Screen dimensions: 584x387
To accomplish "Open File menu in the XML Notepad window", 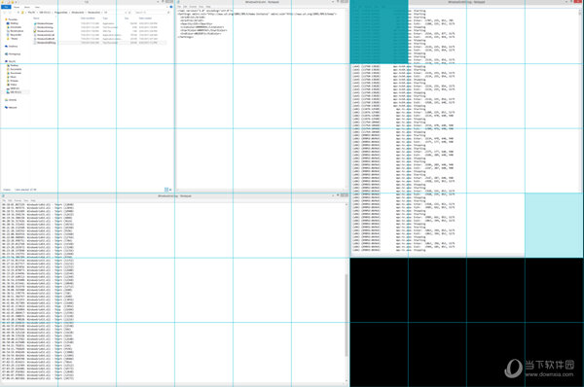I will coord(179,7).
